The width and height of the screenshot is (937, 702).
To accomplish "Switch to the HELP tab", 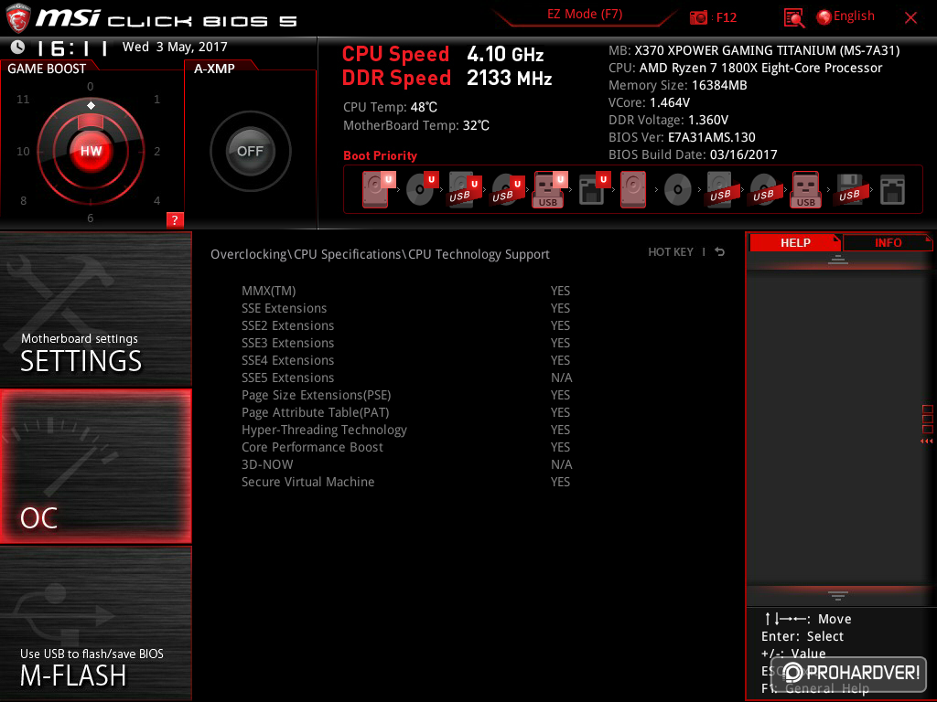I will coord(795,243).
